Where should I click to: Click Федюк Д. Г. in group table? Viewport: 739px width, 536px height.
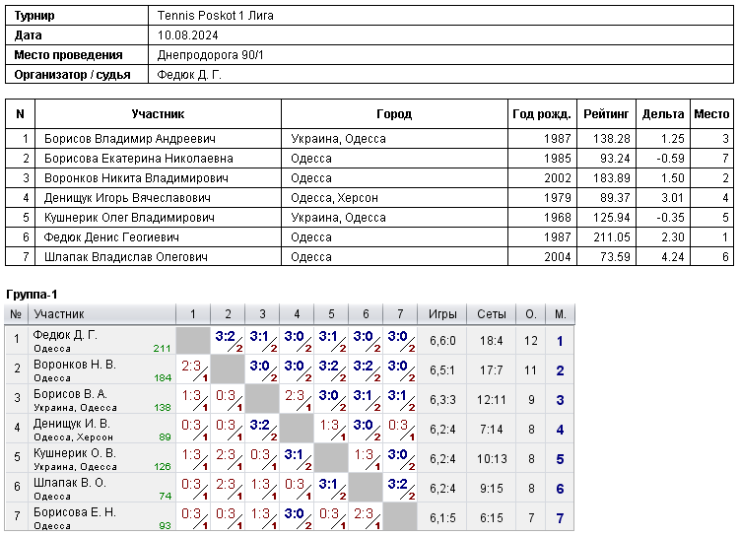pos(65,335)
